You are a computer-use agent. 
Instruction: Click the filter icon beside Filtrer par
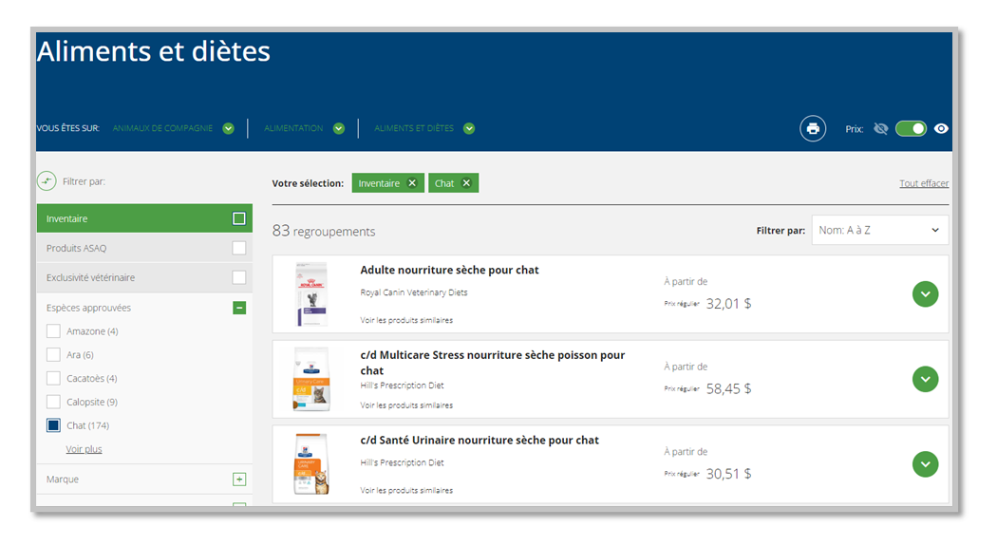pyautogui.click(x=47, y=180)
